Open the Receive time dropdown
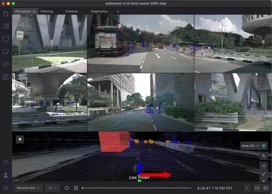The image size is (272, 194). [28, 188]
